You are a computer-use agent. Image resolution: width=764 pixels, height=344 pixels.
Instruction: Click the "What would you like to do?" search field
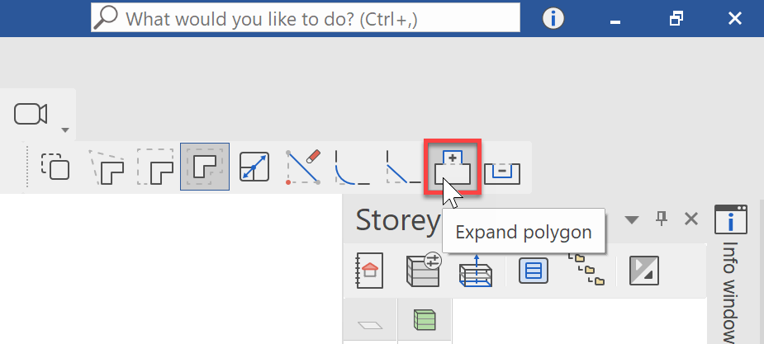(306, 18)
